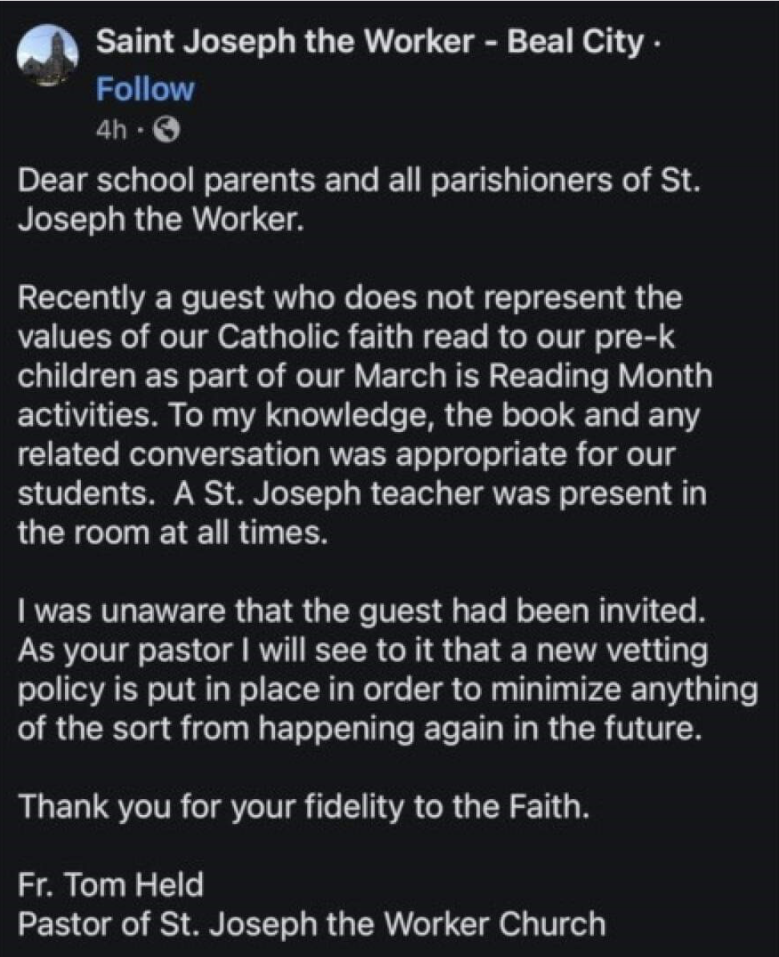Click the closing line "Pastor of St. Joseph the Worker Church"
This screenshot has height=957, width=779.
[x=311, y=923]
